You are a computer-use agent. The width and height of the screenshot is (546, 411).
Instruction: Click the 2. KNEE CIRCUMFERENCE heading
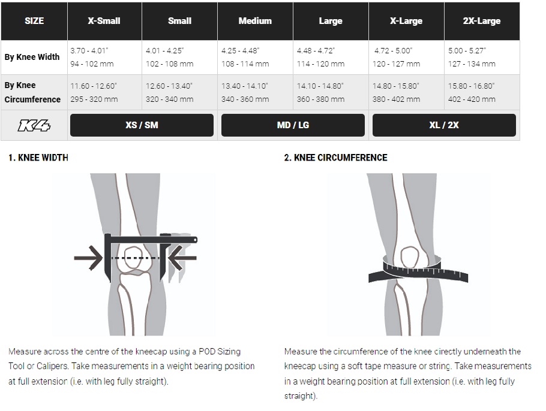tap(335, 158)
